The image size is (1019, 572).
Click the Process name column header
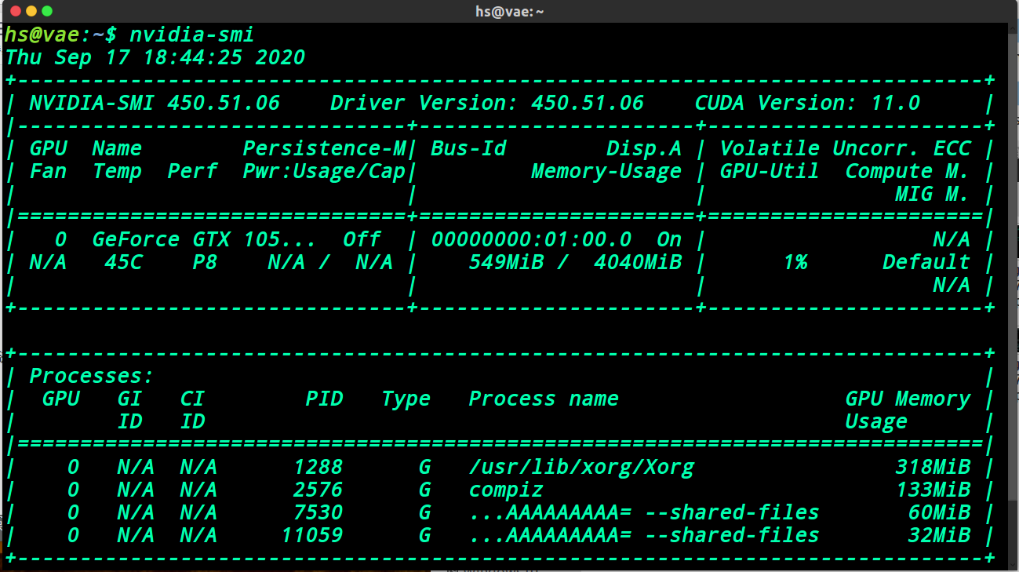[544, 399]
